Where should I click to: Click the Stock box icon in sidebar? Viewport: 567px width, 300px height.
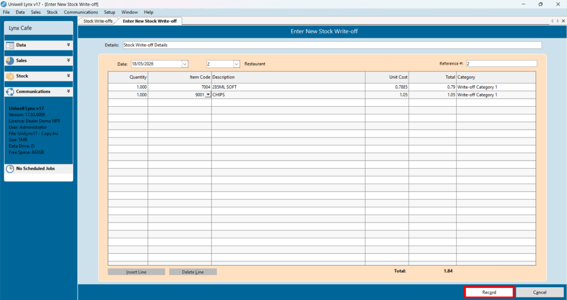click(x=10, y=76)
